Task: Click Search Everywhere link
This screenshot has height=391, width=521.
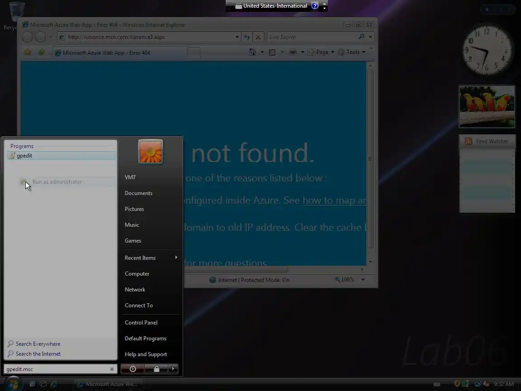Action: point(34,344)
